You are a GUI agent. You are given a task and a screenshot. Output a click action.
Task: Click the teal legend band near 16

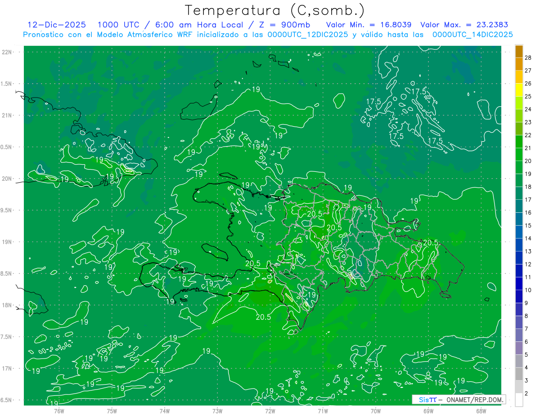(x=519, y=206)
